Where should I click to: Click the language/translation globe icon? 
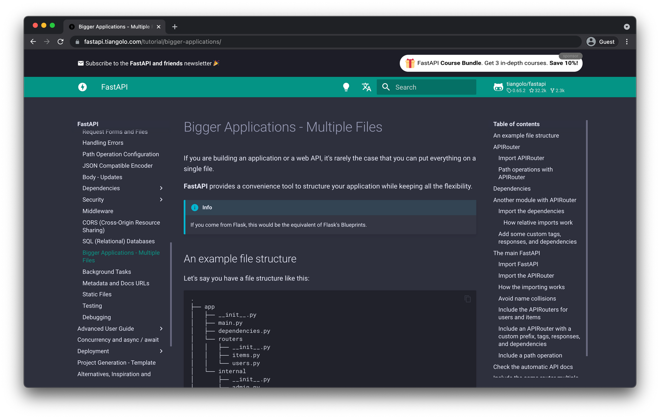pyautogui.click(x=366, y=87)
